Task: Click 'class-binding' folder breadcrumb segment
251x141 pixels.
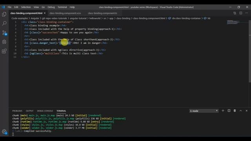Action: pos(123,18)
